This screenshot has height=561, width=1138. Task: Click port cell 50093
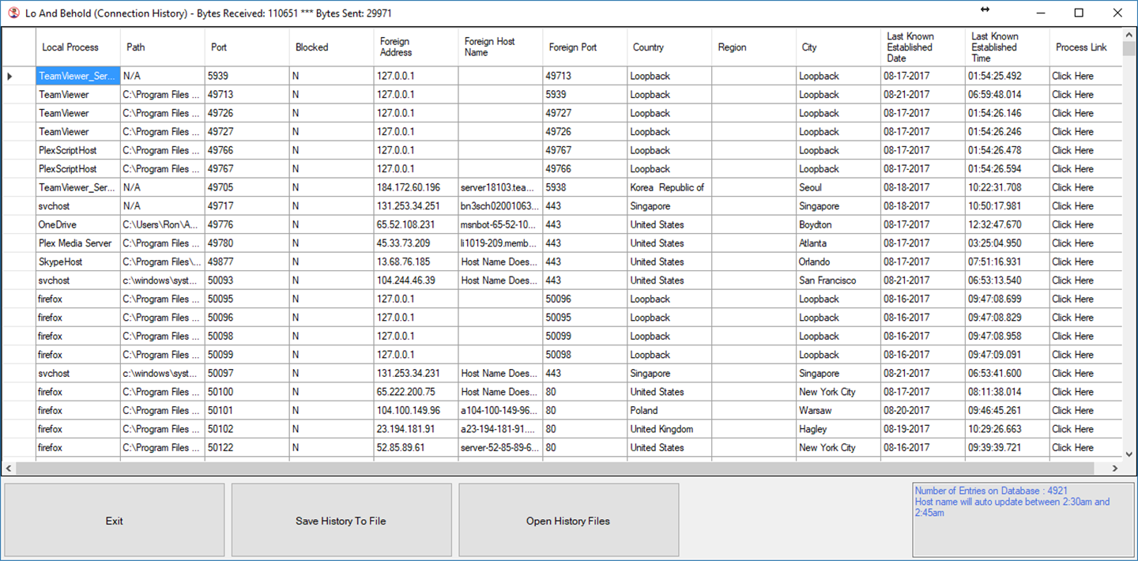click(247, 280)
